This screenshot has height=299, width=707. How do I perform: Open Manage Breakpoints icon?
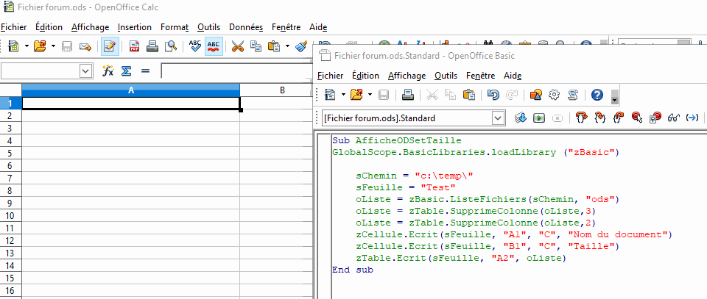655,118
